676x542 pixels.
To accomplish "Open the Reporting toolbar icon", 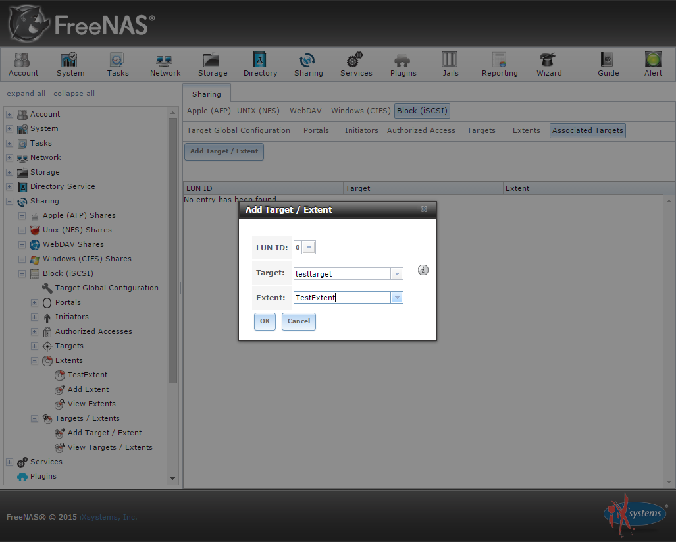I will (x=500, y=65).
